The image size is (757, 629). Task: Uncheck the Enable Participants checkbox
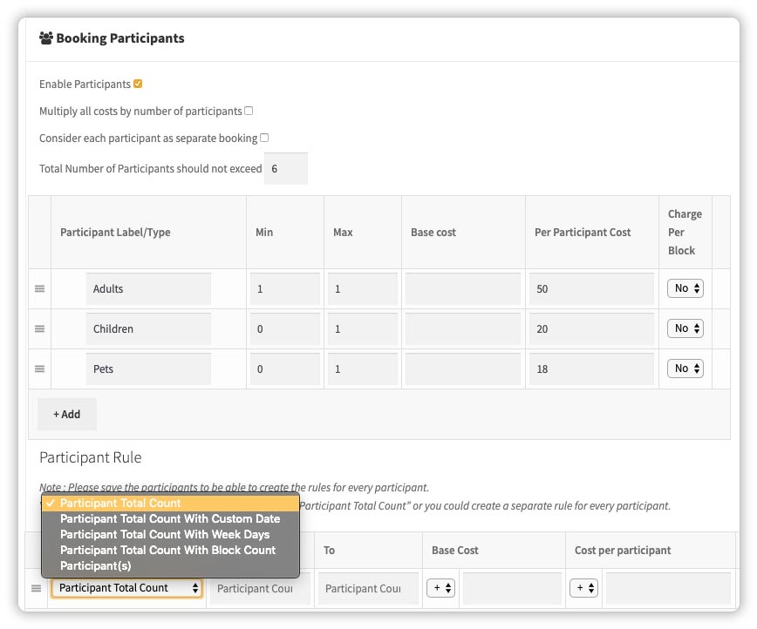pos(138,84)
